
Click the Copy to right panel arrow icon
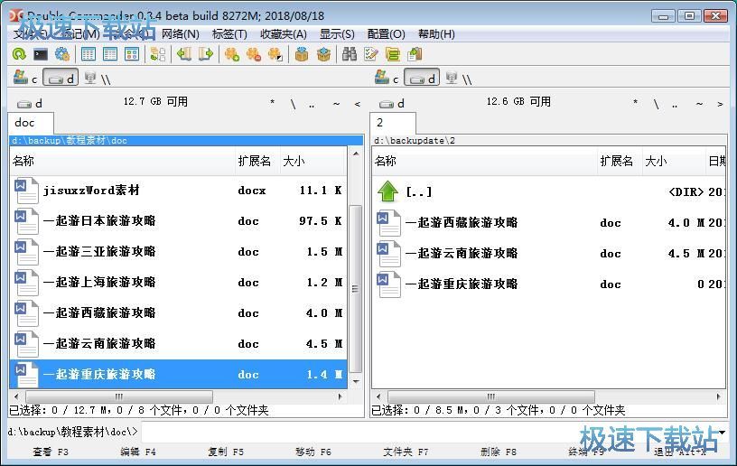[x=206, y=54]
